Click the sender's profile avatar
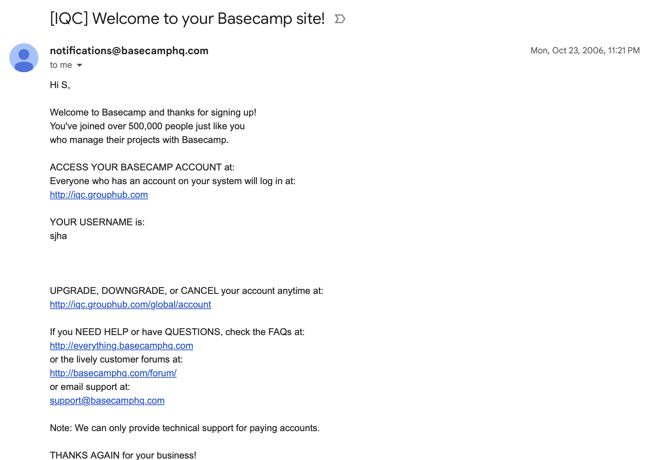Image resolution: width=651 pixels, height=460 pixels. [24, 58]
